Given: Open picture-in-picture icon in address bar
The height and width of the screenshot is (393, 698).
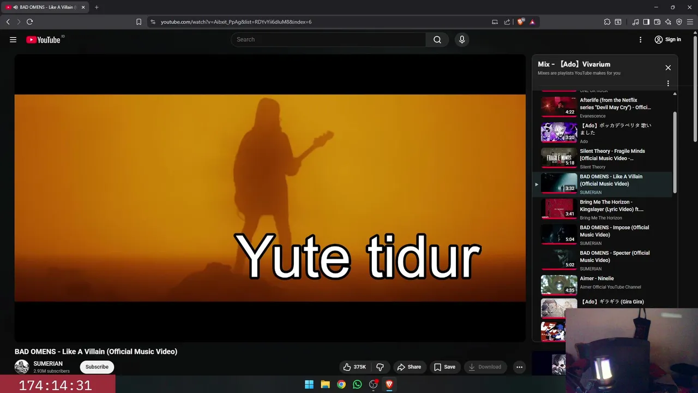Looking at the screenshot, I should [x=495, y=22].
